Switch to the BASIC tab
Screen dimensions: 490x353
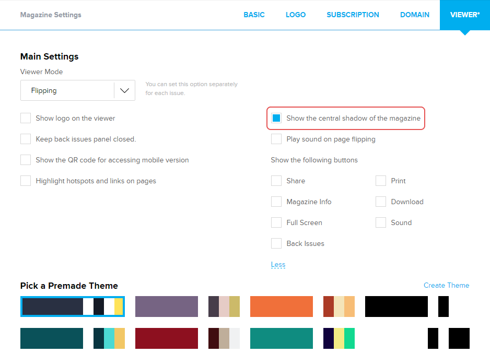coord(254,15)
